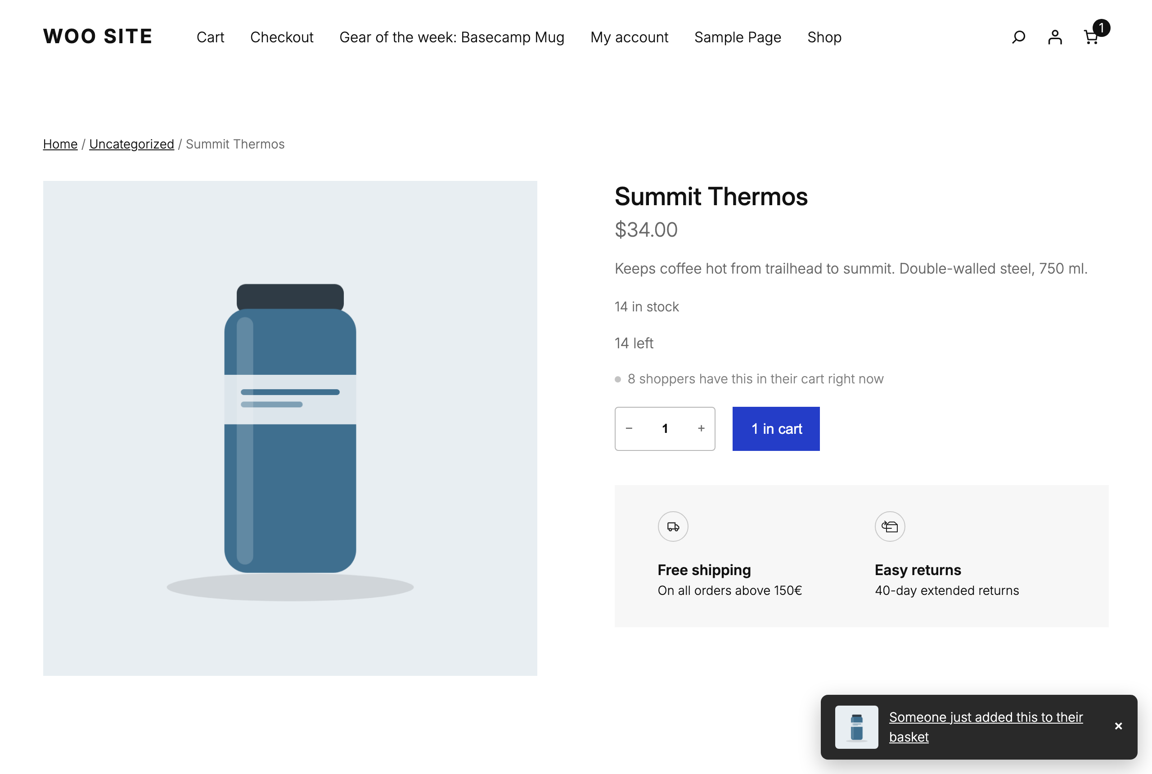Open the account user icon
Image resolution: width=1152 pixels, height=774 pixels.
pos(1055,37)
